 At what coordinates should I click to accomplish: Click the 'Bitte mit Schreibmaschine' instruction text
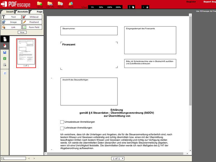150,62
